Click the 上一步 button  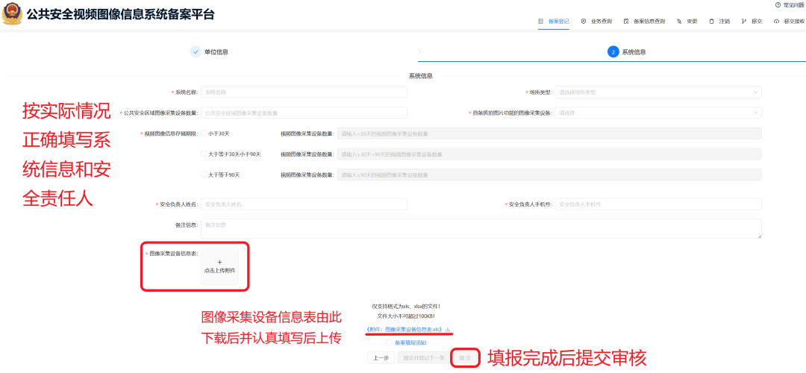coord(381,357)
